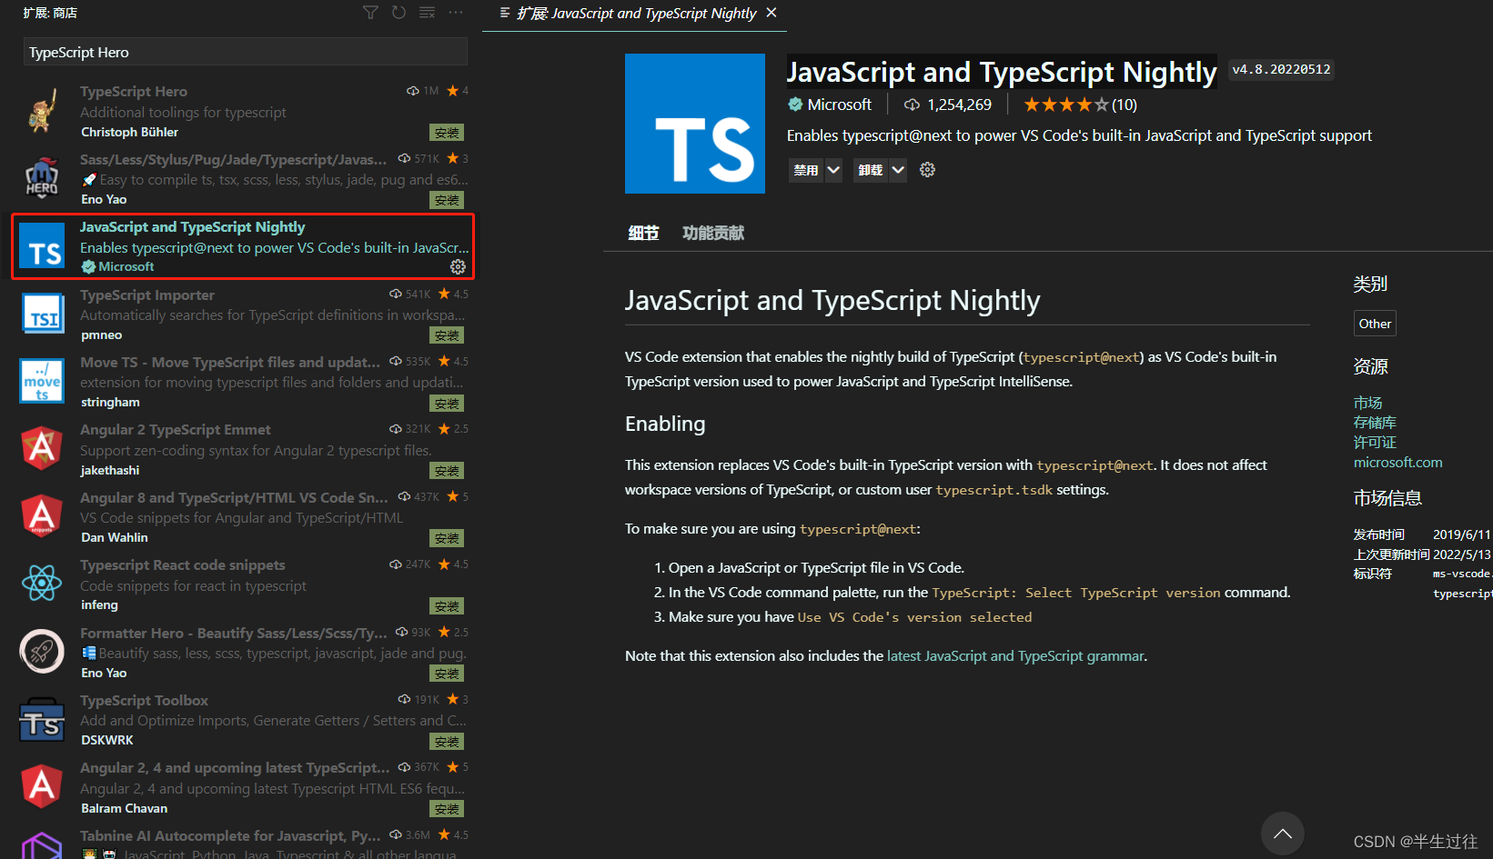
Task: Open the 禁用 (Disable) dropdown arrow
Action: pos(833,170)
